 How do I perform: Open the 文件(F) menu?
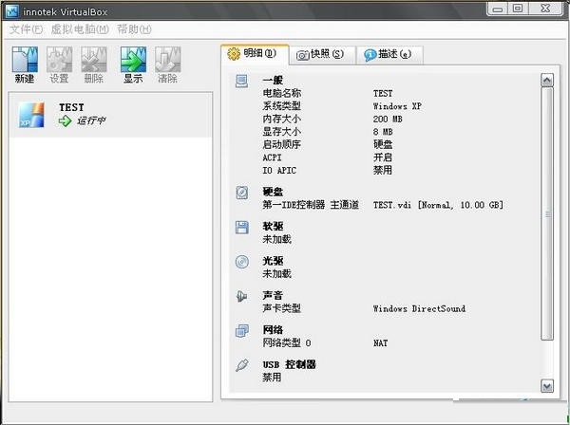click(26, 29)
